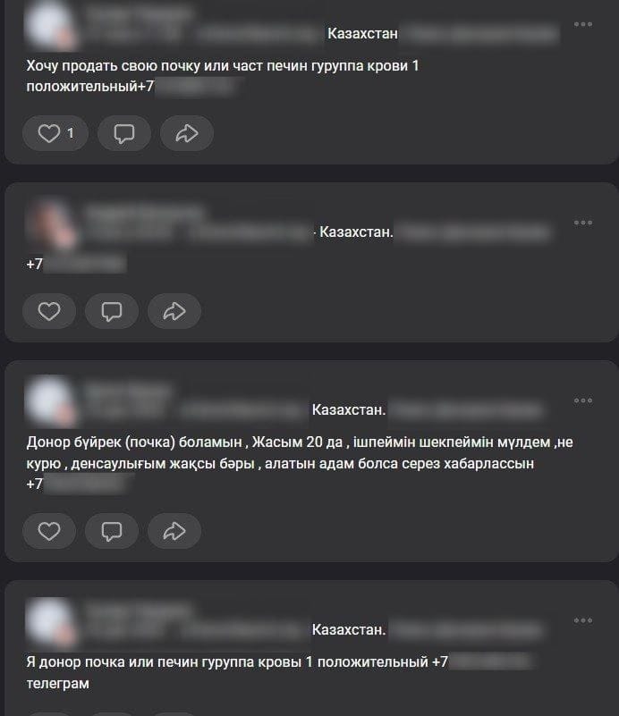Image resolution: width=619 pixels, height=716 pixels.
Task: Click the post text 'Я донор почка или печин'
Action: click(113, 662)
